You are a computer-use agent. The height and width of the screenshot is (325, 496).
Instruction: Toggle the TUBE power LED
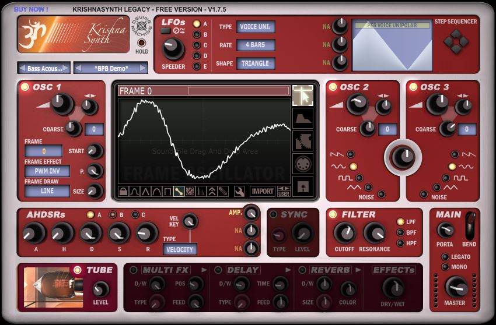[77, 270]
